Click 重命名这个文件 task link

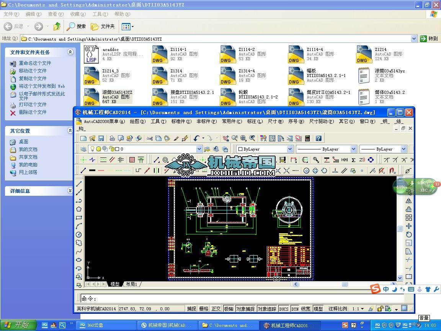(x=35, y=63)
